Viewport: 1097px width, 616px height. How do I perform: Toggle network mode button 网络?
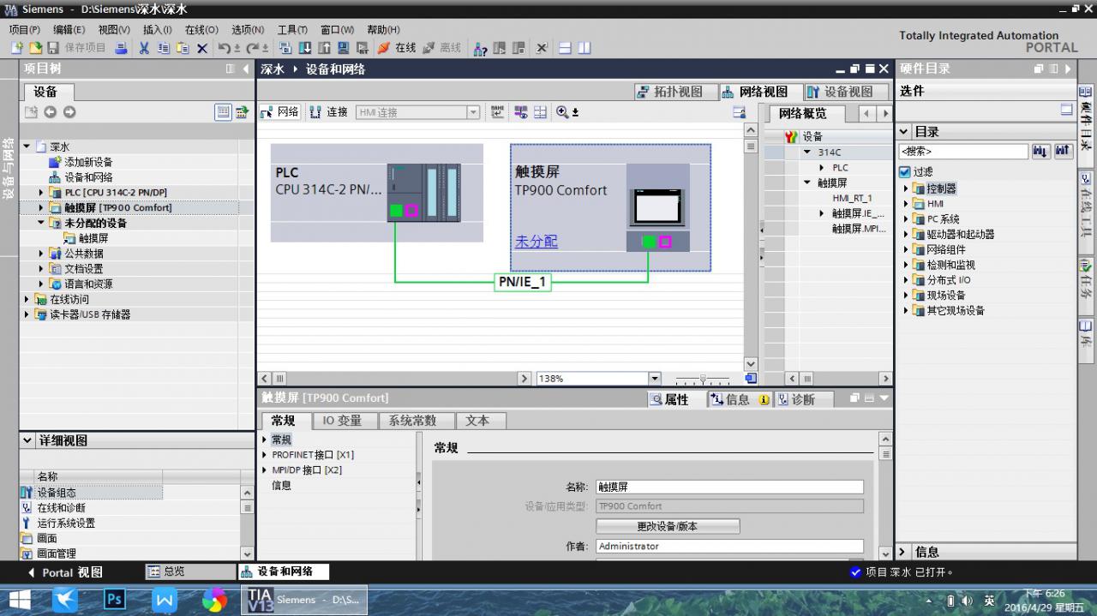(280, 112)
